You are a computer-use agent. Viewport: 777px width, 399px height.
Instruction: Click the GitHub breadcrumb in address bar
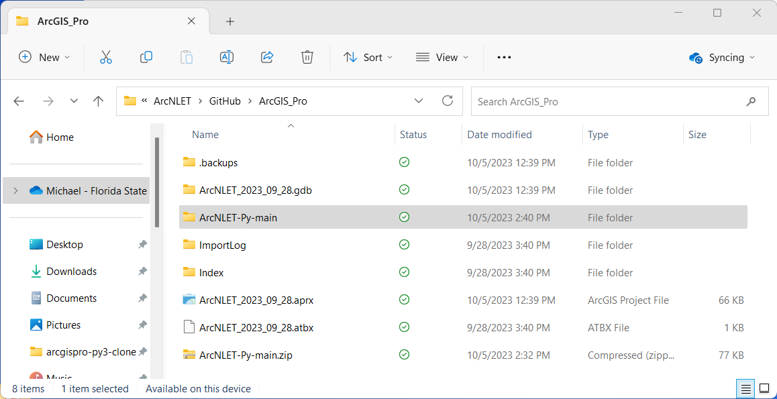coord(225,101)
